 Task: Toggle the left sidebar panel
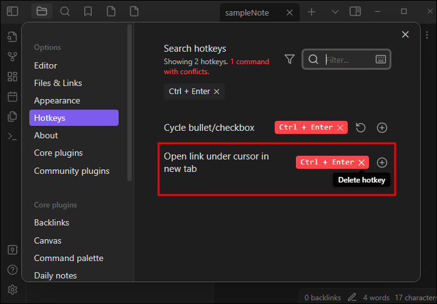click(12, 11)
